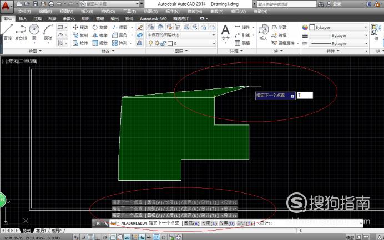The image size is (384, 240).
Task: Toggle layer 0 on/off light bulb
Action: [150, 44]
